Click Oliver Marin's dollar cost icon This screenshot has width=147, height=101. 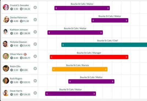(21, 58)
